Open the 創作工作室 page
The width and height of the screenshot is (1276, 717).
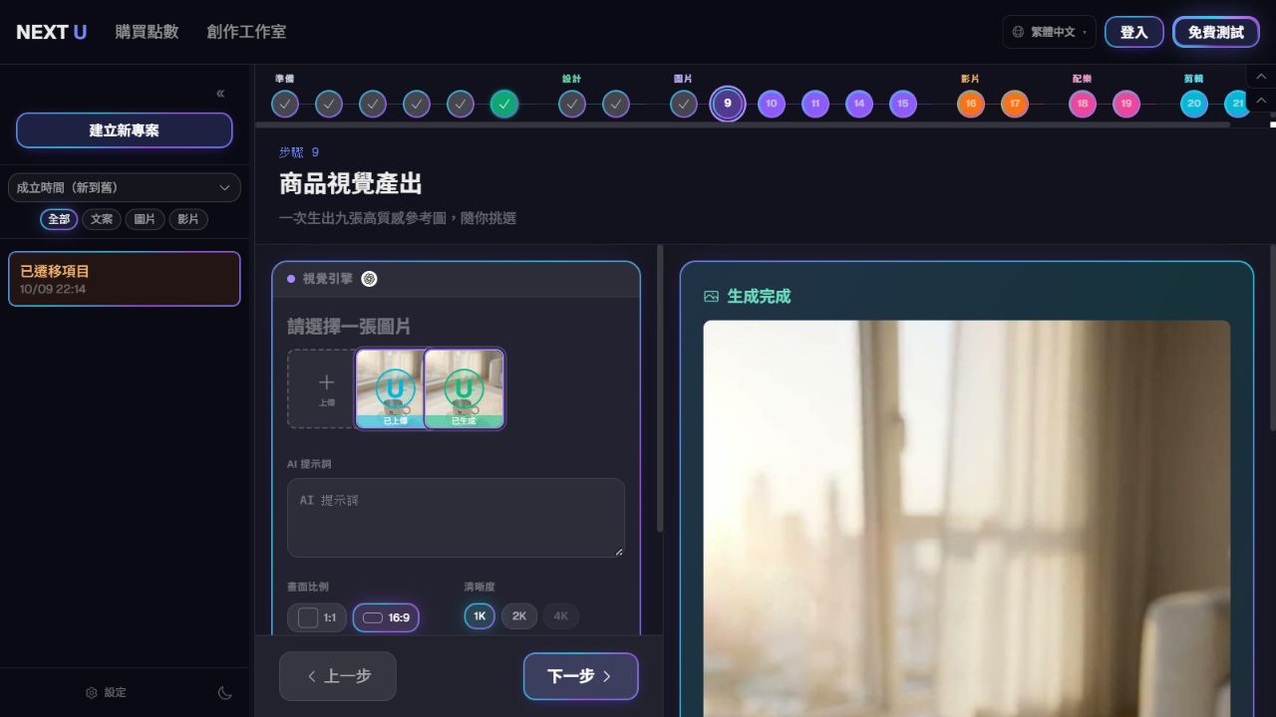tap(246, 32)
